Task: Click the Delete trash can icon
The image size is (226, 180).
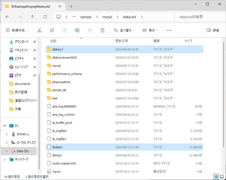Action: pos(102,30)
